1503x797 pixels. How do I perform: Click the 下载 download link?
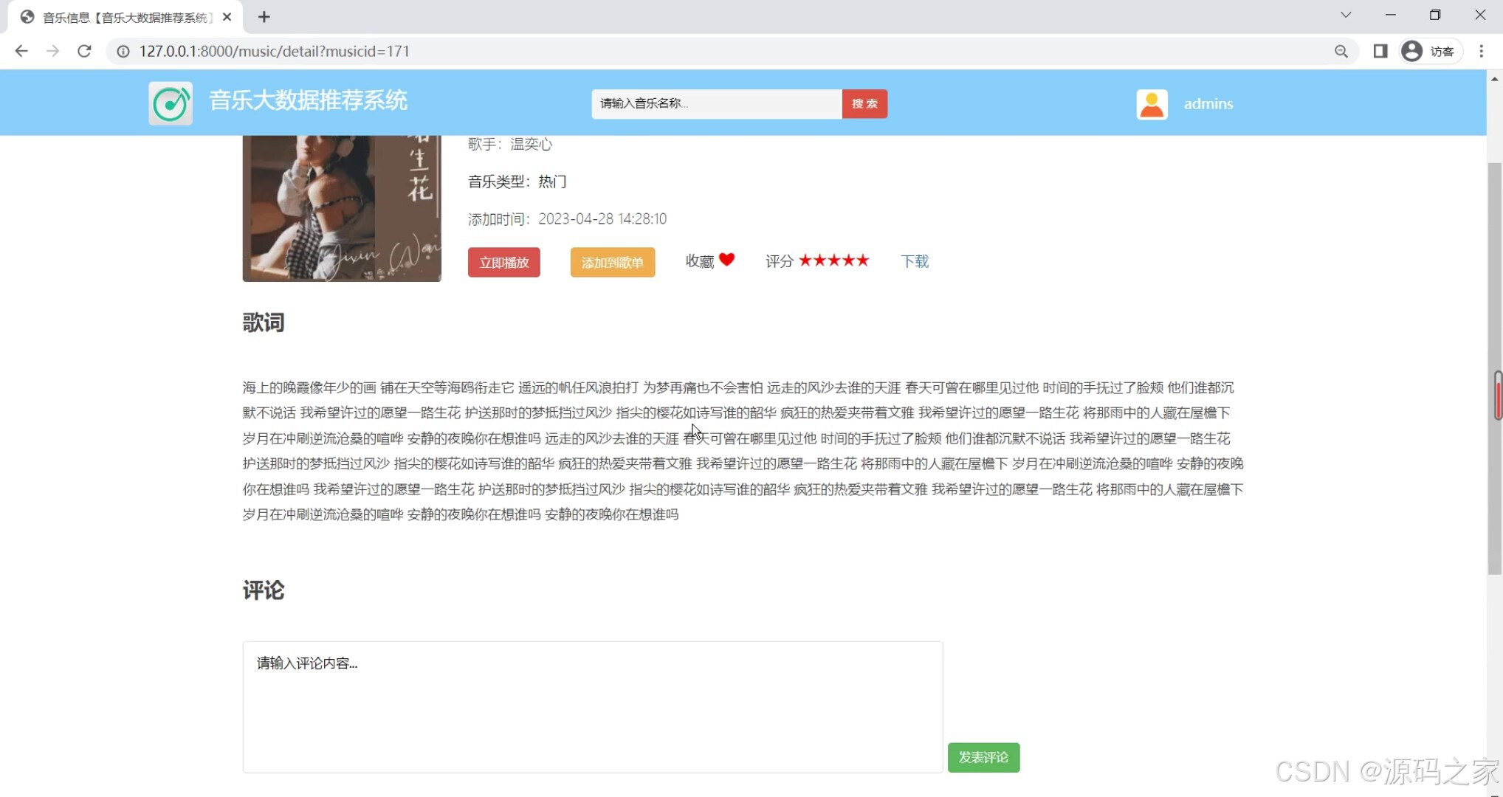[x=914, y=261]
